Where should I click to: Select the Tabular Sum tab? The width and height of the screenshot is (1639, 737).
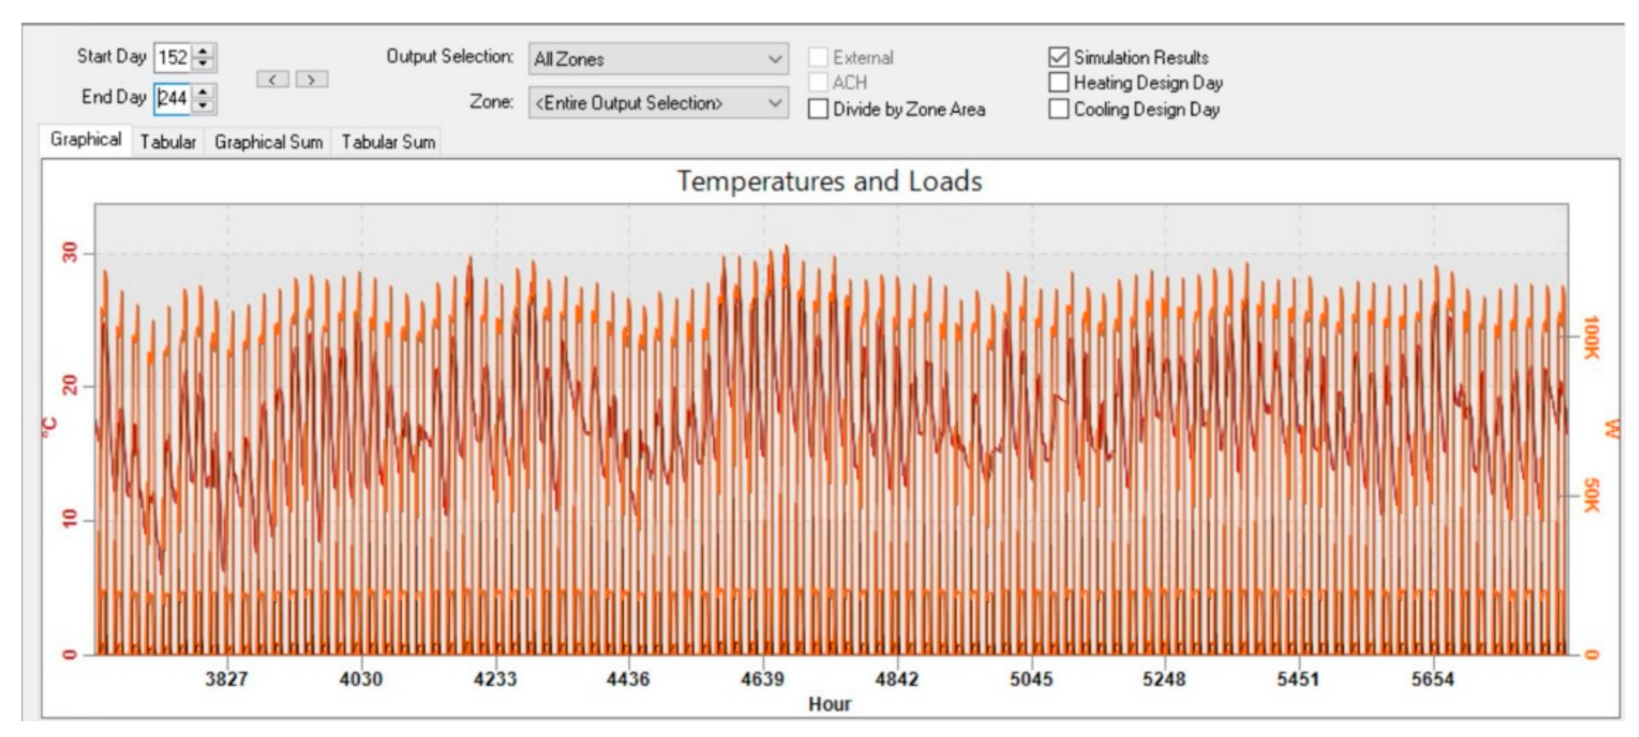point(388,142)
